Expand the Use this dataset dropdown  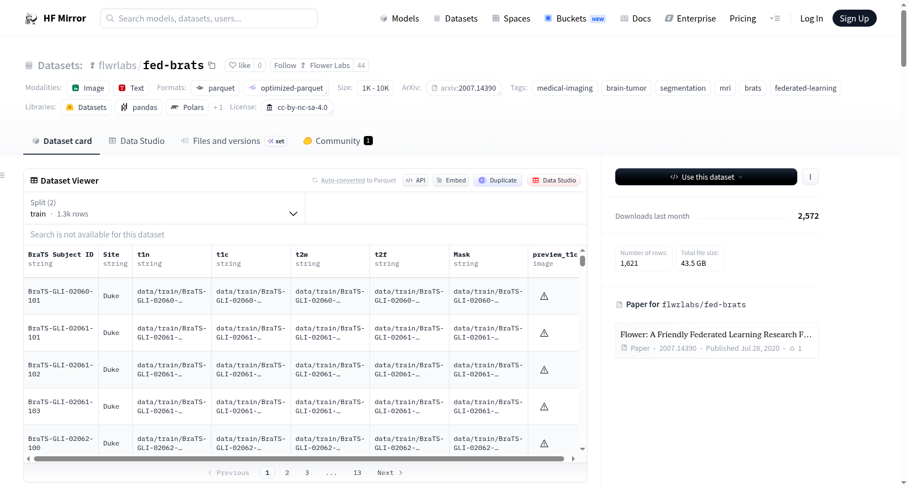706,177
